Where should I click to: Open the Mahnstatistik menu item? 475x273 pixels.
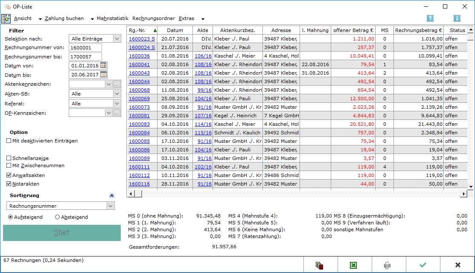tap(113, 18)
